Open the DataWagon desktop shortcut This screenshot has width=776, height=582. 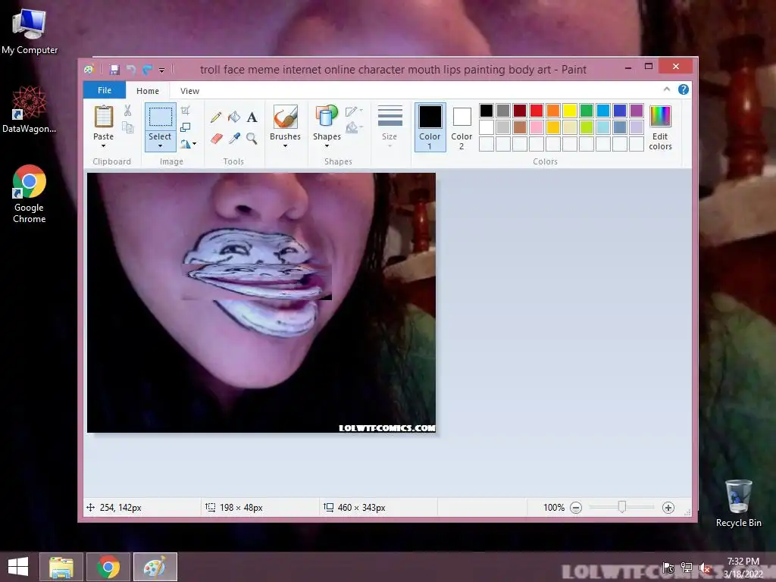click(30, 110)
